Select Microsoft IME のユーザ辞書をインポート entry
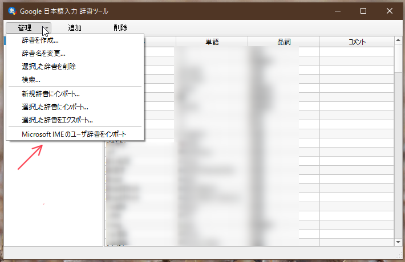 75,134
